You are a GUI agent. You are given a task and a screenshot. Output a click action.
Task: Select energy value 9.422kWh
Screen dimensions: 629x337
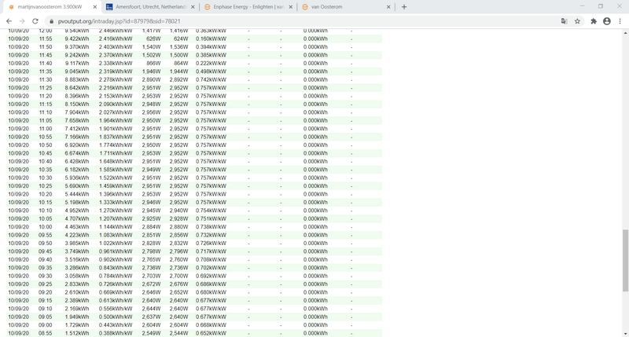coord(77,38)
